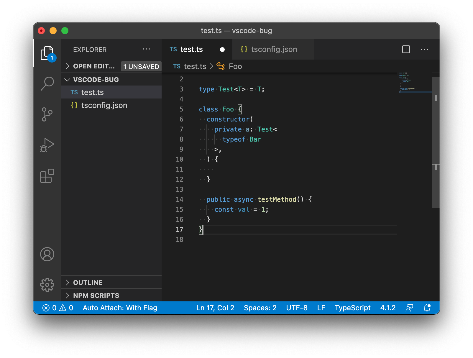Change file encoding via UTF-8
The width and height of the screenshot is (473, 358).
(297, 308)
